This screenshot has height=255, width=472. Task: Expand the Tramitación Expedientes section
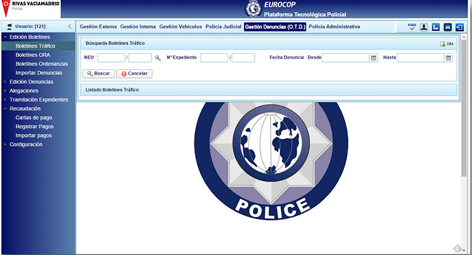5,100
